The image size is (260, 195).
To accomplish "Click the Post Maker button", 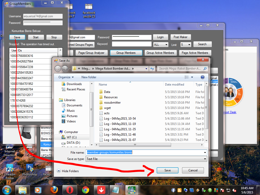I will (181, 37).
